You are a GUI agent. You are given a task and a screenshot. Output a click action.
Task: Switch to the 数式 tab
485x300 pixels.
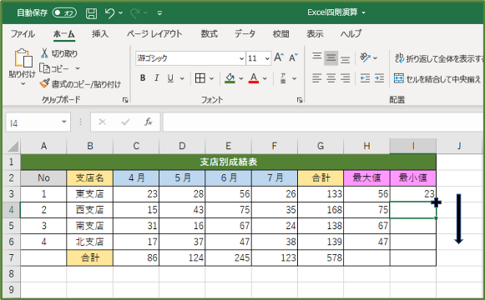pos(209,33)
